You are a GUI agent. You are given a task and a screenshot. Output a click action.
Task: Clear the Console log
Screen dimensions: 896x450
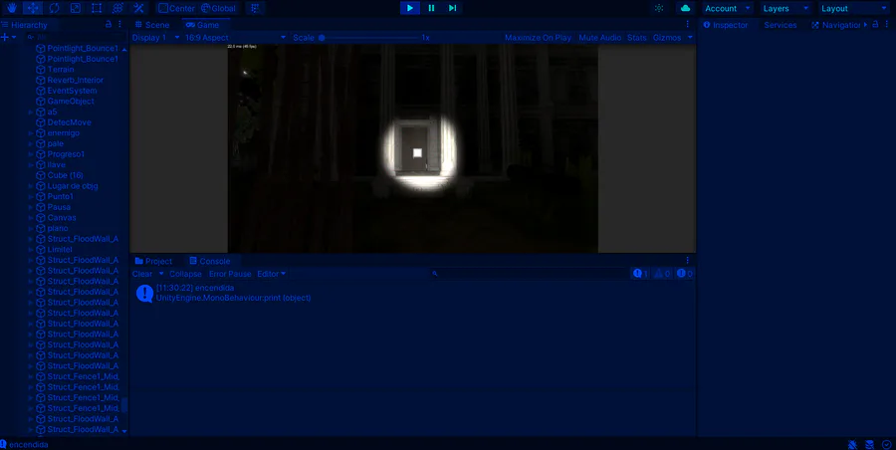[142, 274]
